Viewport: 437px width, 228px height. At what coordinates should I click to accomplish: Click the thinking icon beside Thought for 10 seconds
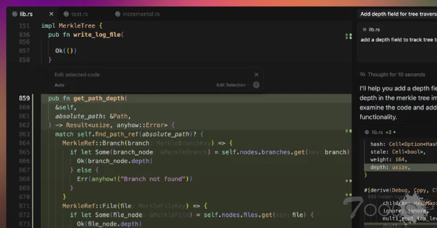363,74
